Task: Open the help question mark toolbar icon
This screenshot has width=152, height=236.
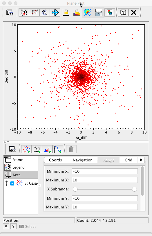Action: (123, 12)
